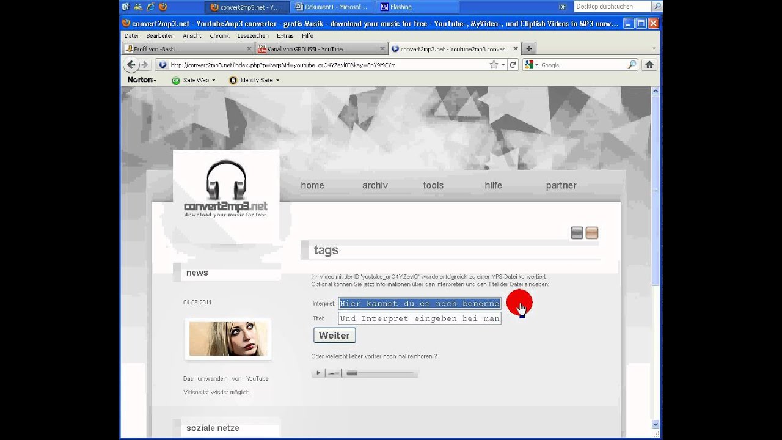Go to the home page link
The width and height of the screenshot is (782, 440).
pos(312,185)
